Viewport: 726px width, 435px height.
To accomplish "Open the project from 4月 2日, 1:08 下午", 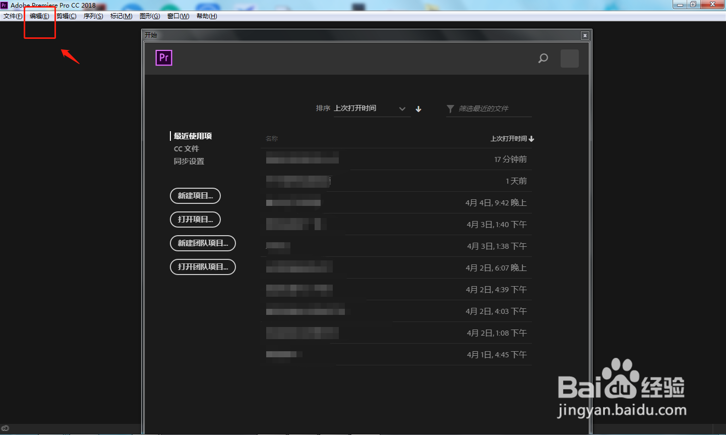I will (x=396, y=333).
